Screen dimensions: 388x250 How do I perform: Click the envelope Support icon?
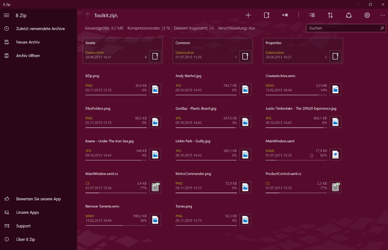[x=7, y=226]
